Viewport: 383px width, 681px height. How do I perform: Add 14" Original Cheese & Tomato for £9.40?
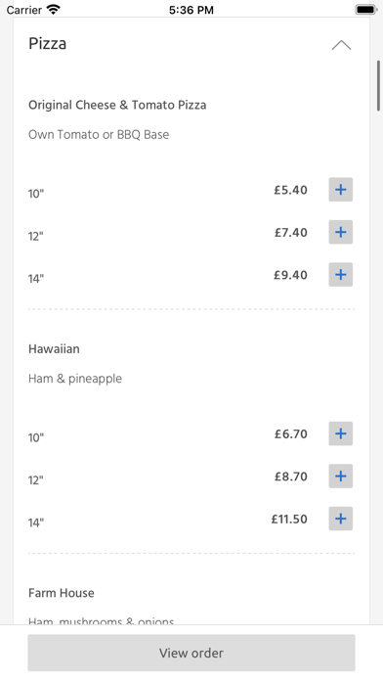[x=340, y=275]
